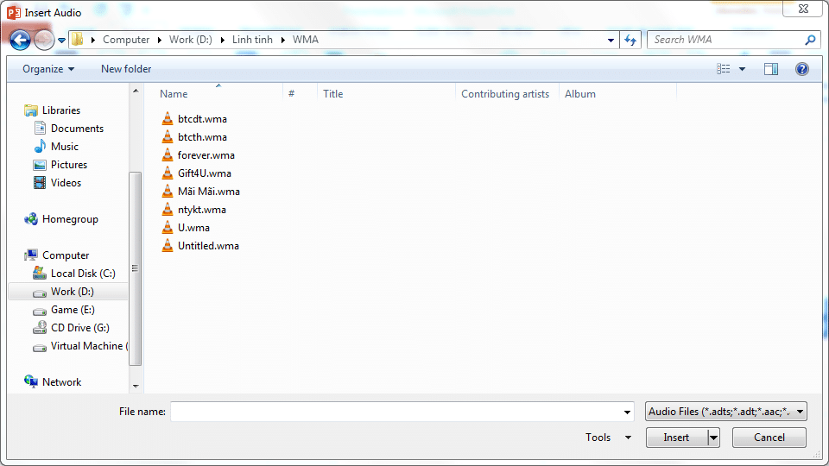
Task: Select the file Gift4U.wma
Action: (204, 173)
